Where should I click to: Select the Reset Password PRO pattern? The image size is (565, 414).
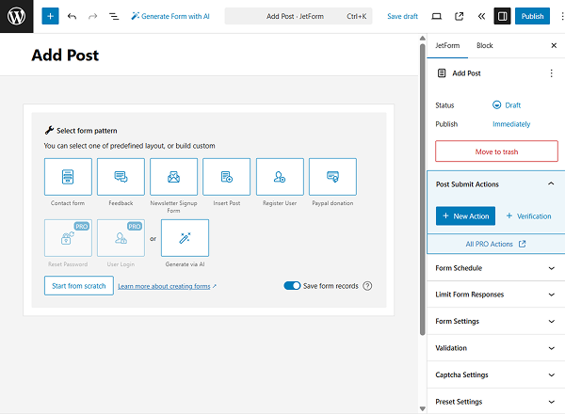point(68,238)
